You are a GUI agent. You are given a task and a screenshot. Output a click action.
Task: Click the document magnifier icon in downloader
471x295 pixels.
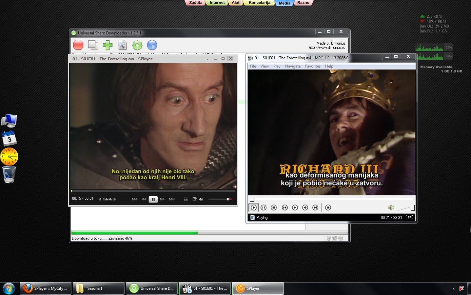tap(122, 45)
